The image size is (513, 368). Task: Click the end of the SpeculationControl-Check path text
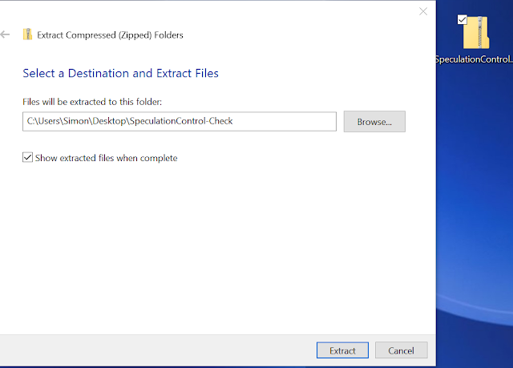pyautogui.click(x=232, y=121)
